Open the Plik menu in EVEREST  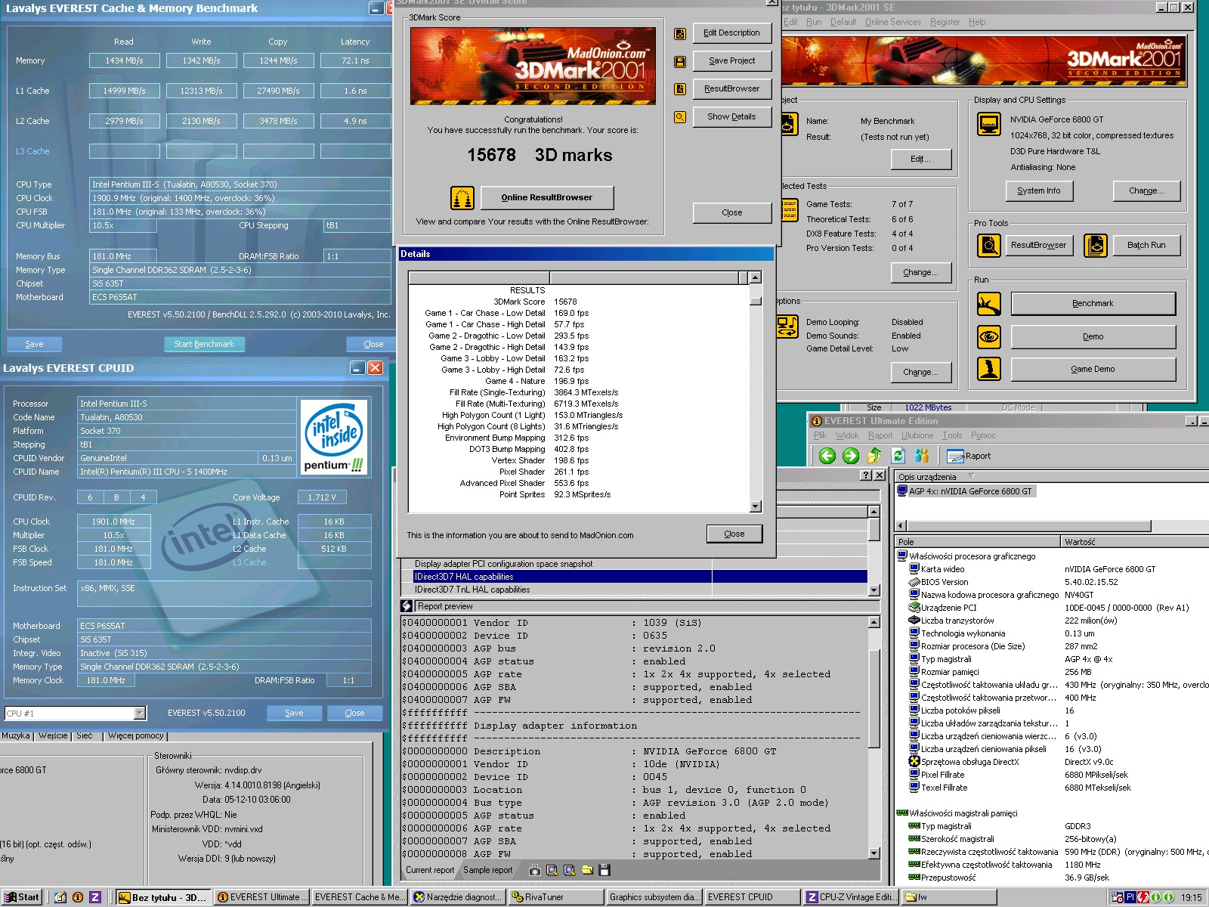pyautogui.click(x=820, y=435)
